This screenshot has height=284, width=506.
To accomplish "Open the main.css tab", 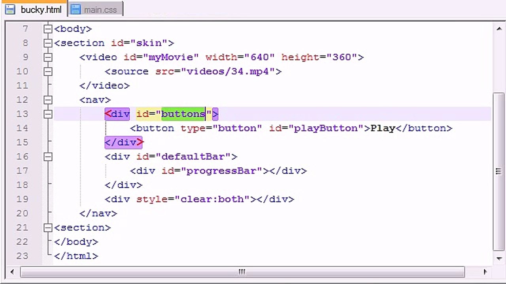I will tap(95, 9).
